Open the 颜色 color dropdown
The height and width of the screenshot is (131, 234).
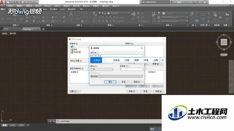[102, 69]
